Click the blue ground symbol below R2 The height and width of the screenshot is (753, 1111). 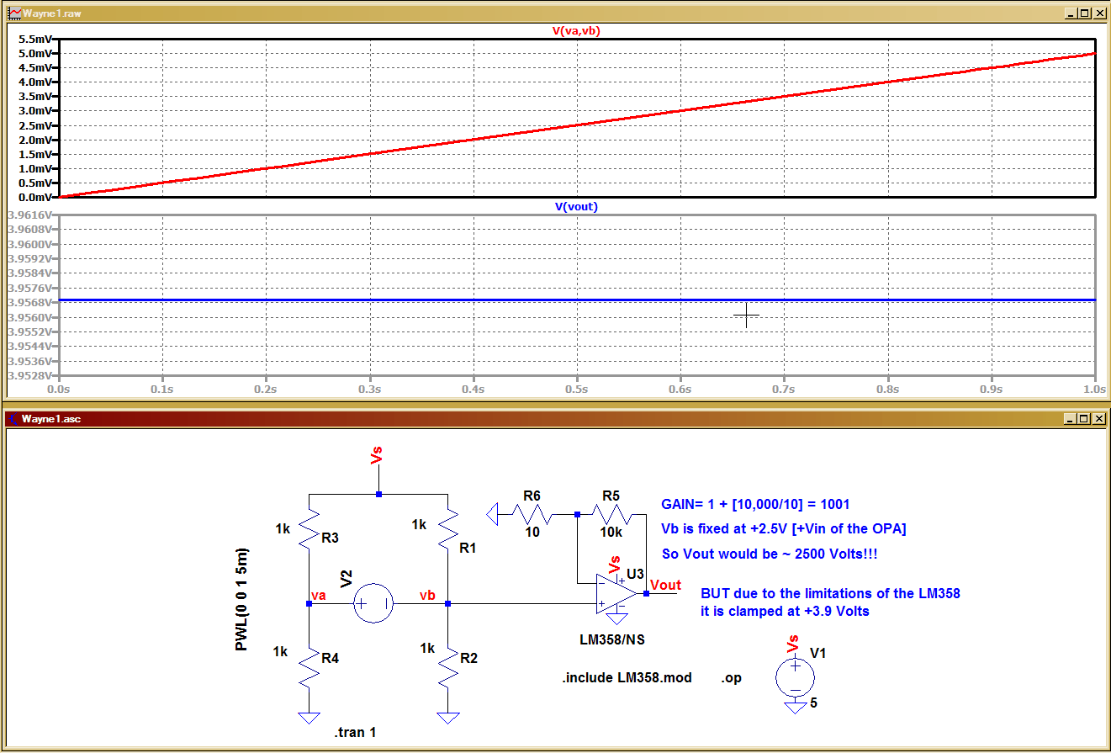pos(448,718)
